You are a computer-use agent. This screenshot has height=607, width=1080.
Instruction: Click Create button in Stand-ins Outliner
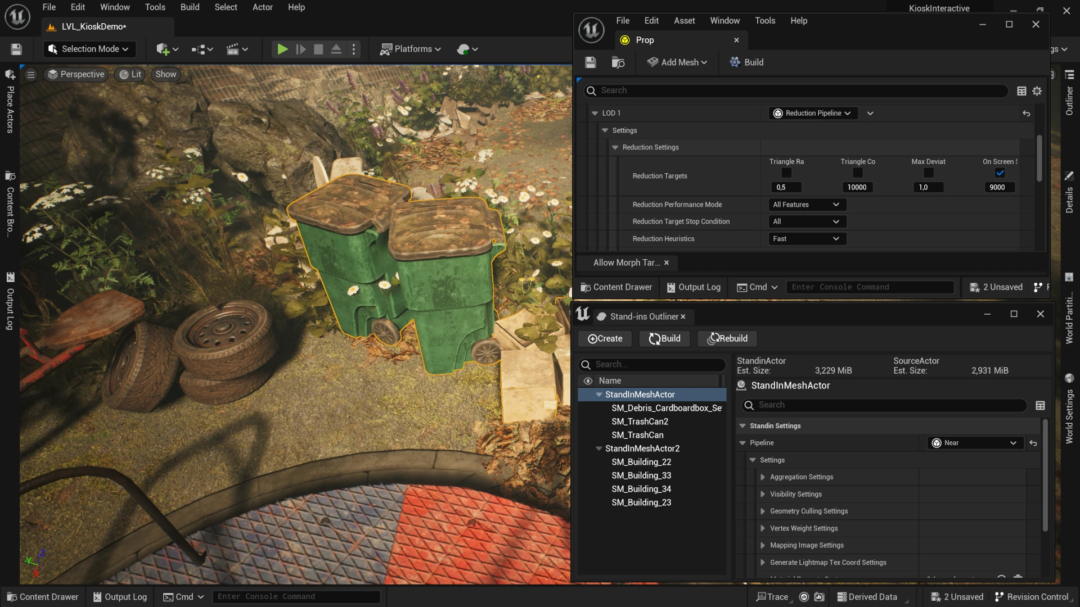coord(605,339)
